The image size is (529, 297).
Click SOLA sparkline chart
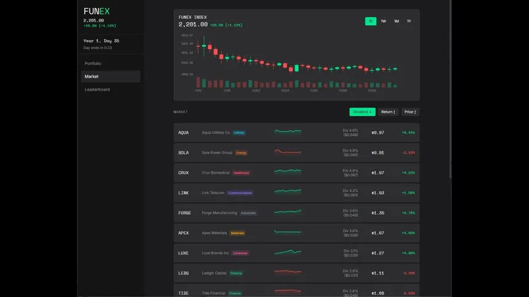point(288,152)
